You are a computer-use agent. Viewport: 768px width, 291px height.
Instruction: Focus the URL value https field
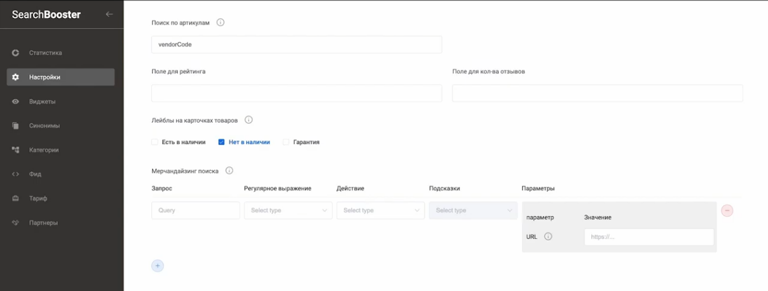648,236
